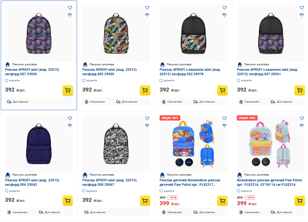Screen dimensions: 308x222
Task: Compare backpack 002 29005 using scales icon
Action: 147,15
